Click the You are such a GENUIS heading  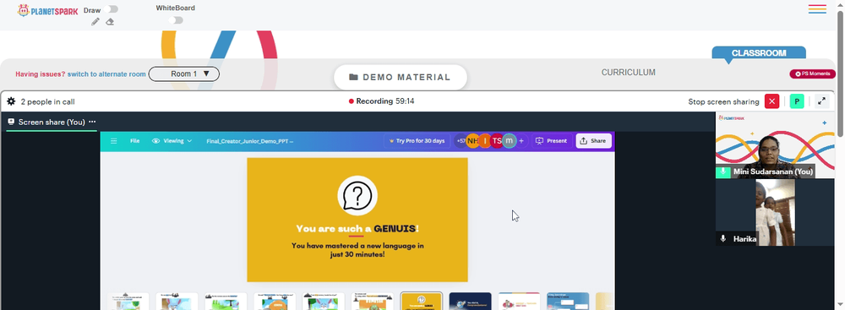click(357, 229)
